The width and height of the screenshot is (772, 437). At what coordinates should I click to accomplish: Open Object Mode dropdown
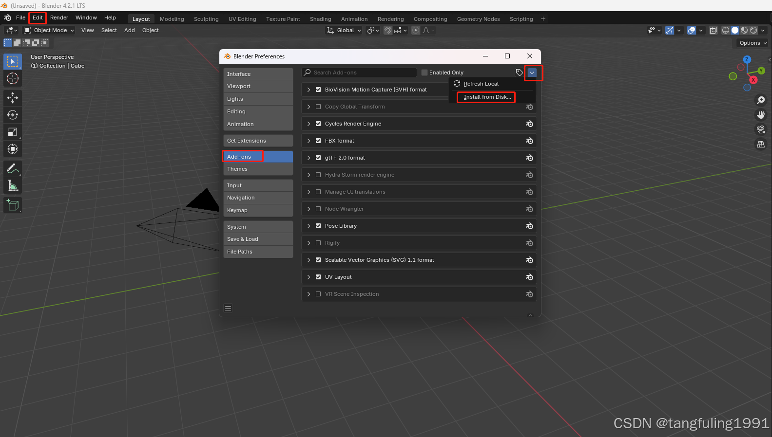[x=49, y=30]
